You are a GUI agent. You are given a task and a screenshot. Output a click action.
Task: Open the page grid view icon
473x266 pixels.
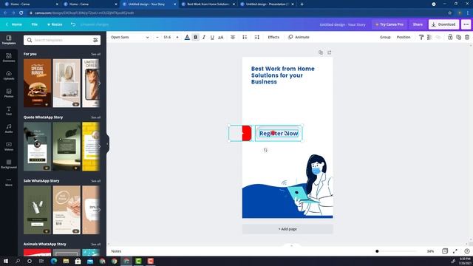(445, 251)
